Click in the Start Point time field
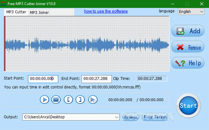 click(x=43, y=79)
